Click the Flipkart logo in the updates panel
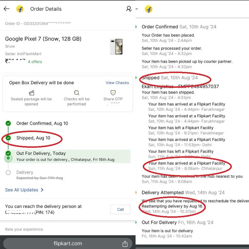Viewport: 249px width, 249px height. pyautogui.click(x=149, y=9)
